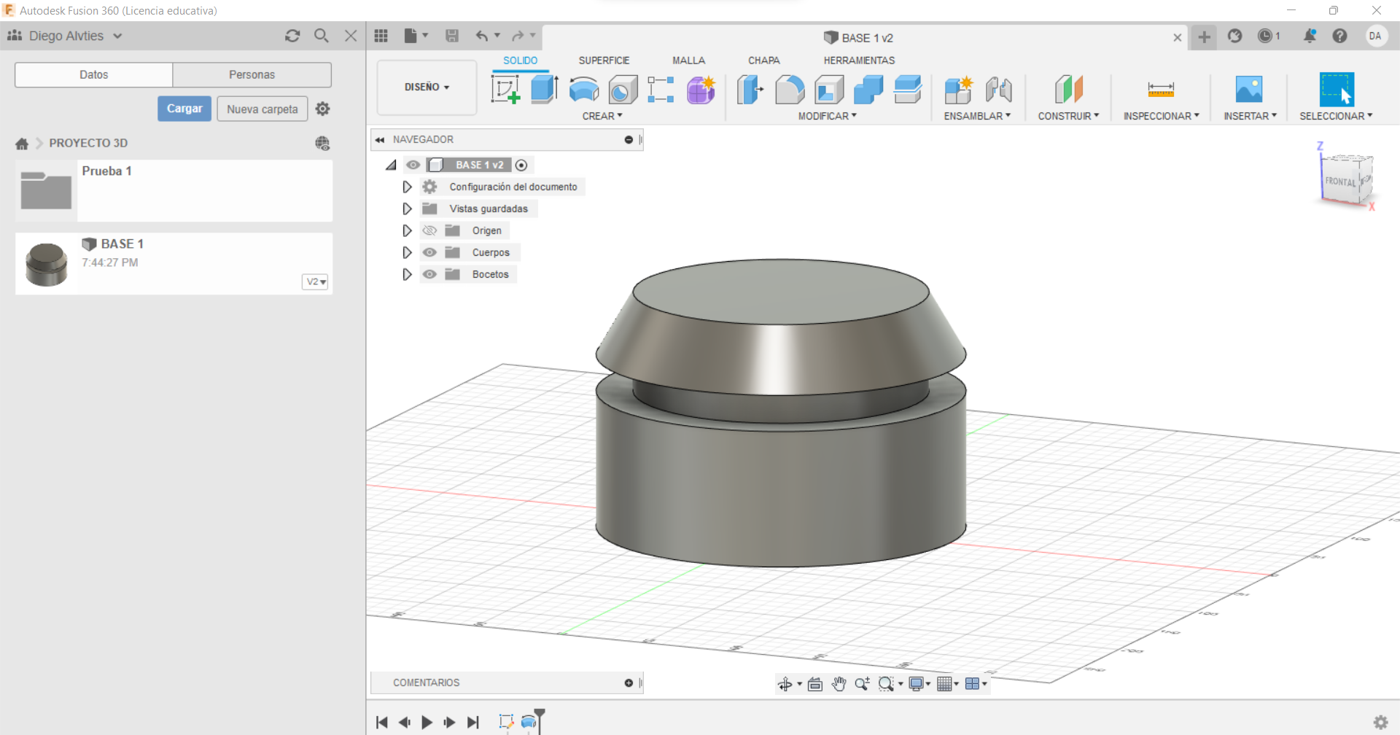1400x735 pixels.
Task: Toggle visibility of BASE 1 v2 component
Action: pyautogui.click(x=413, y=165)
